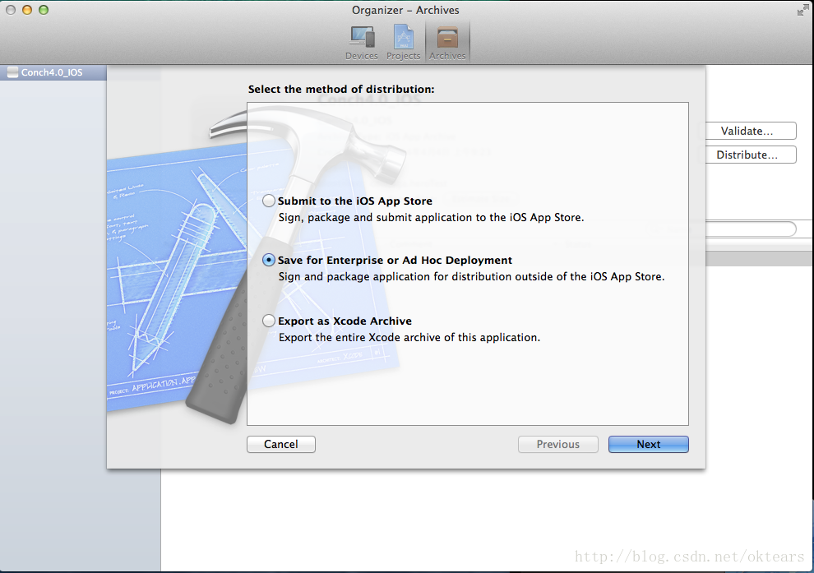Viewport: 814px width, 573px height.
Task: Click the Export the entire Xcode archive description
Action: [x=409, y=337]
